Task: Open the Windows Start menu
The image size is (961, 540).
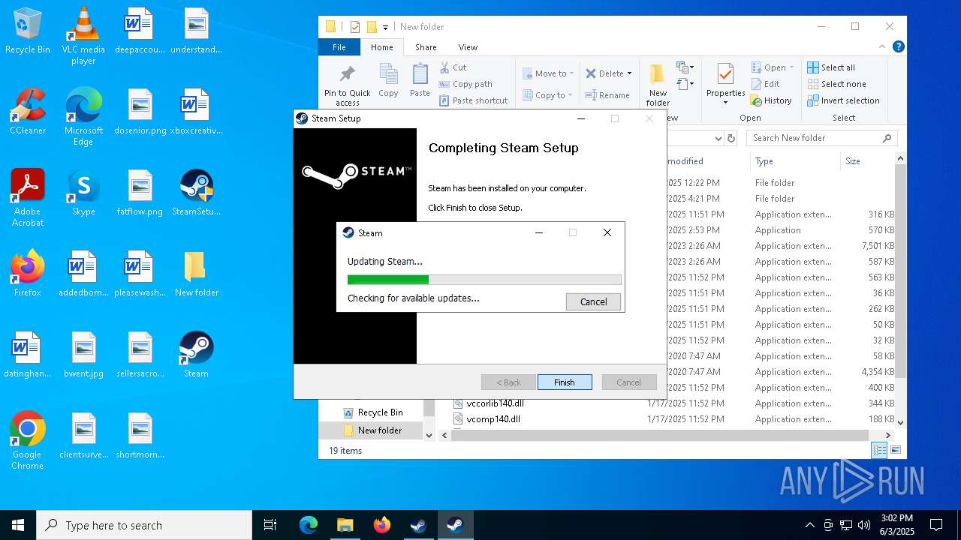Action: click(18, 525)
